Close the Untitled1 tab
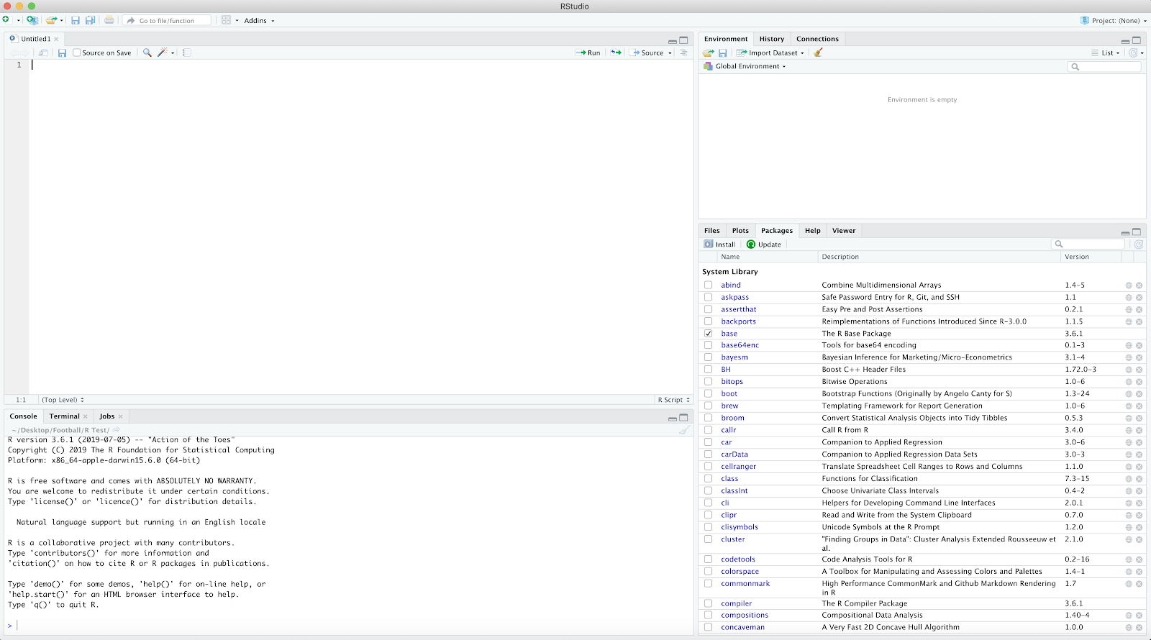This screenshot has width=1151, height=640. click(56, 39)
